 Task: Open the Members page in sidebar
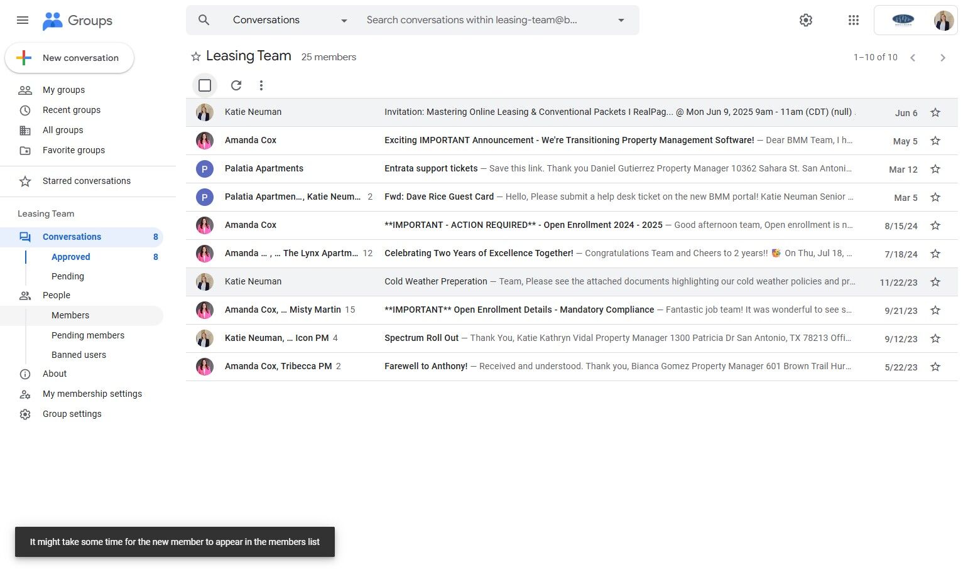click(x=70, y=315)
